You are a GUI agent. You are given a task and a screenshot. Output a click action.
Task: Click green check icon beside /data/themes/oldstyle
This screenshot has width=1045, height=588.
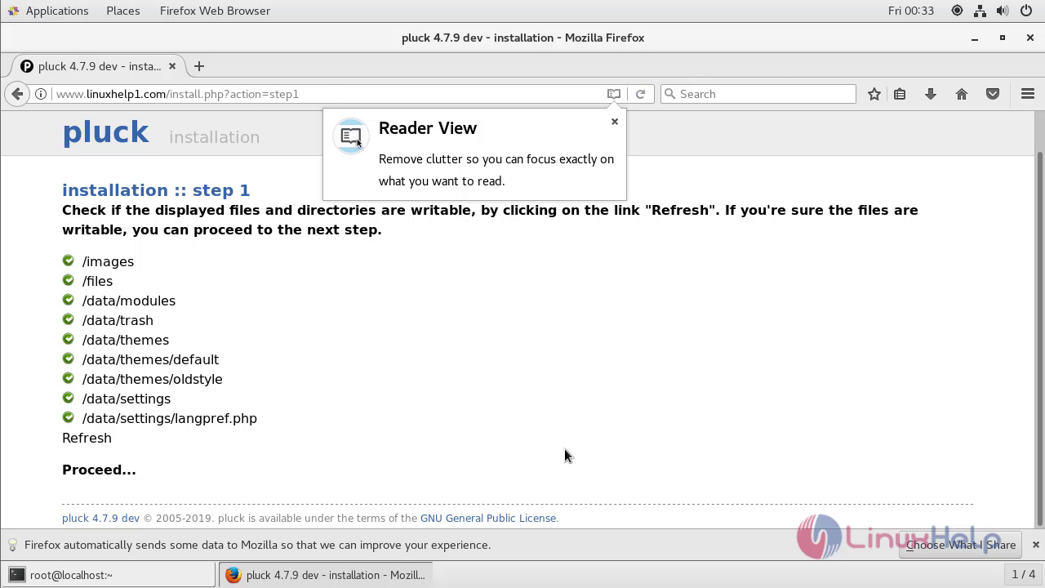[x=68, y=378]
